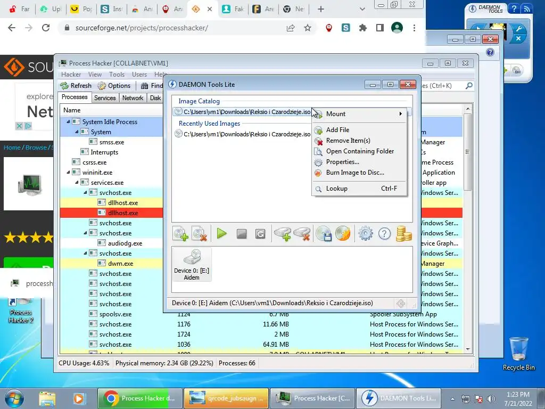
Task: Open Recycle Bin on the desktop
Action: pos(518,354)
